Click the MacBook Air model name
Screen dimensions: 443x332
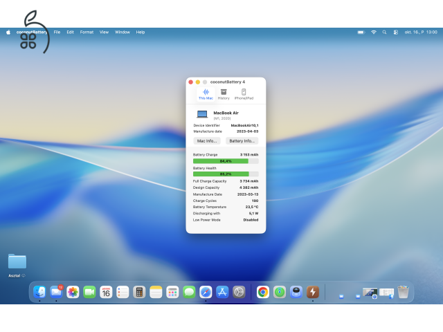pyautogui.click(x=226, y=113)
